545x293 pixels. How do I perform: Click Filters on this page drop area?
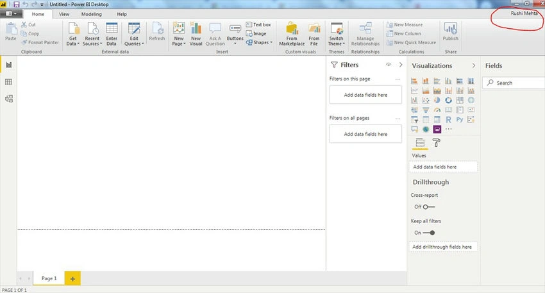click(365, 95)
